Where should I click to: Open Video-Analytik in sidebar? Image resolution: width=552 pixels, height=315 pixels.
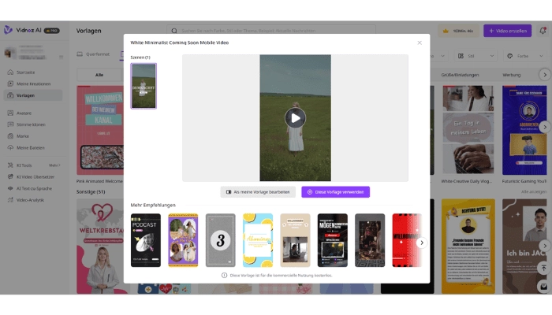click(30, 200)
